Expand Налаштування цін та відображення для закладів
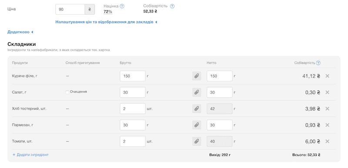The image size is (348, 168). [106, 22]
